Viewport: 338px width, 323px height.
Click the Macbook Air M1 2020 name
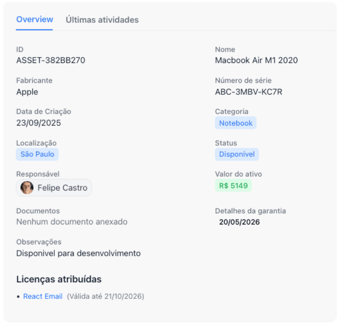pos(256,60)
